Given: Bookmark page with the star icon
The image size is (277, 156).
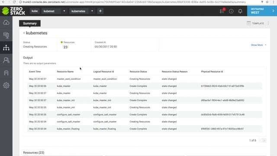Looking at the screenshot, I should pos(267,2).
